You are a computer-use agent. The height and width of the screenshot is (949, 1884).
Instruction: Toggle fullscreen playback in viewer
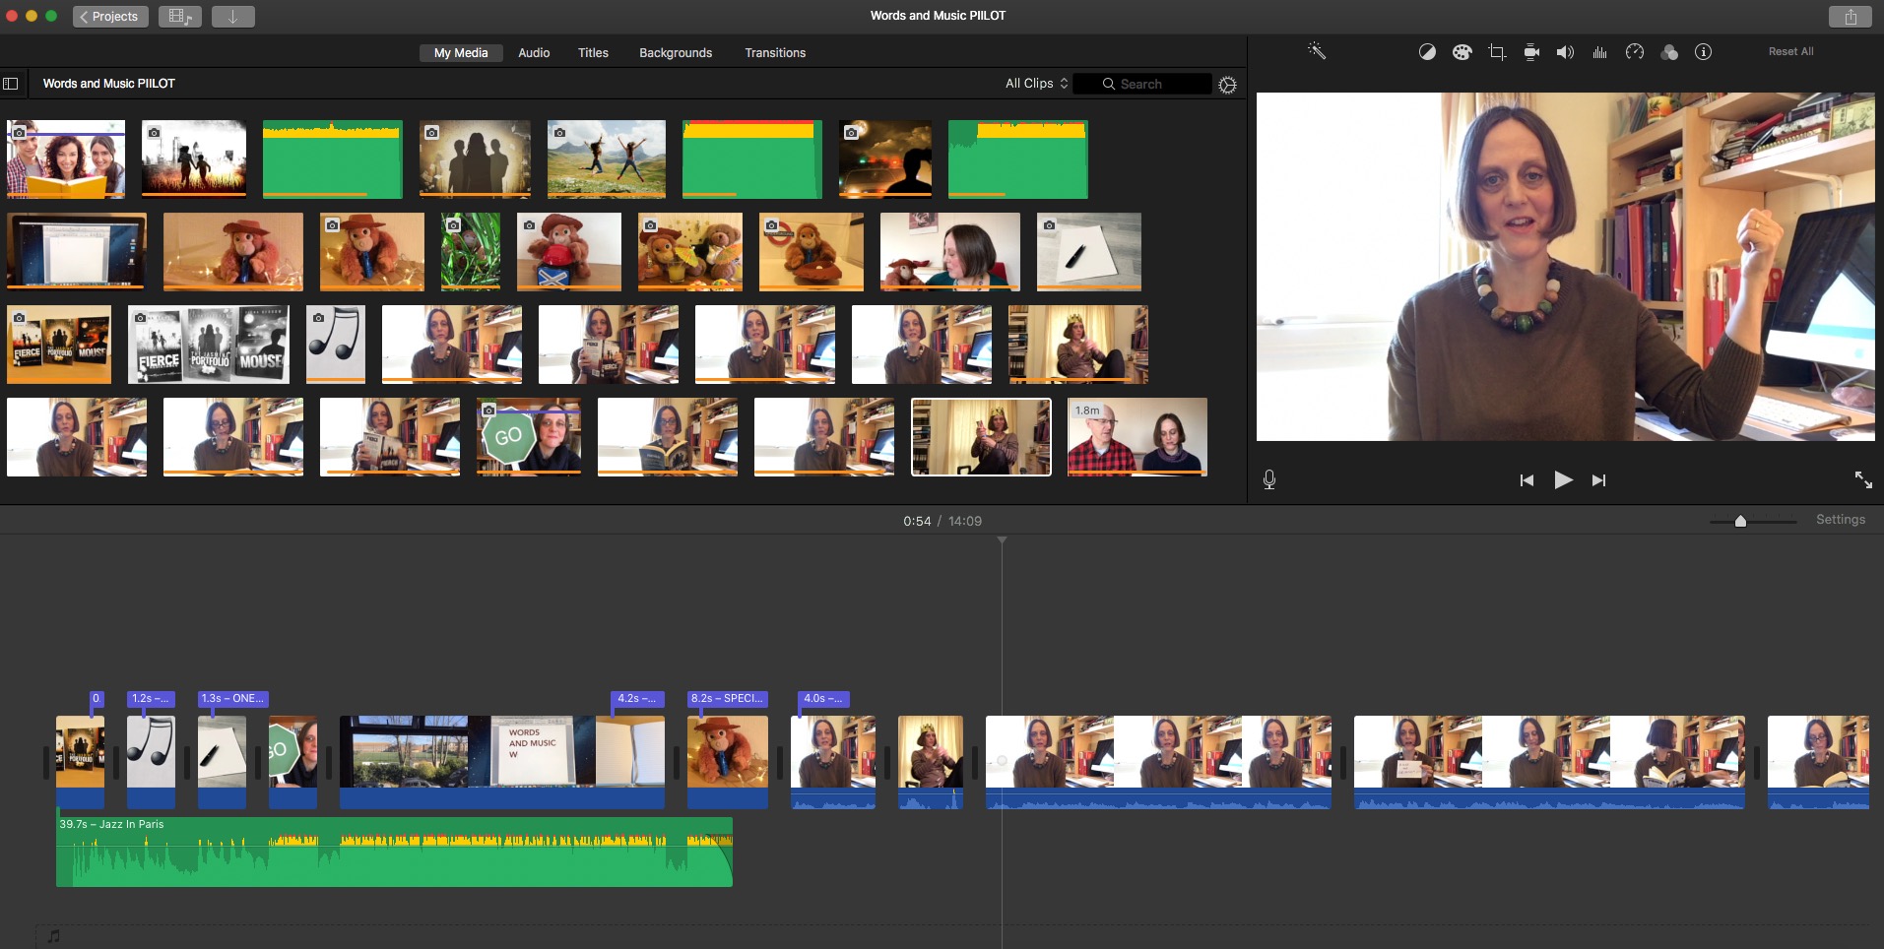pyautogui.click(x=1863, y=479)
